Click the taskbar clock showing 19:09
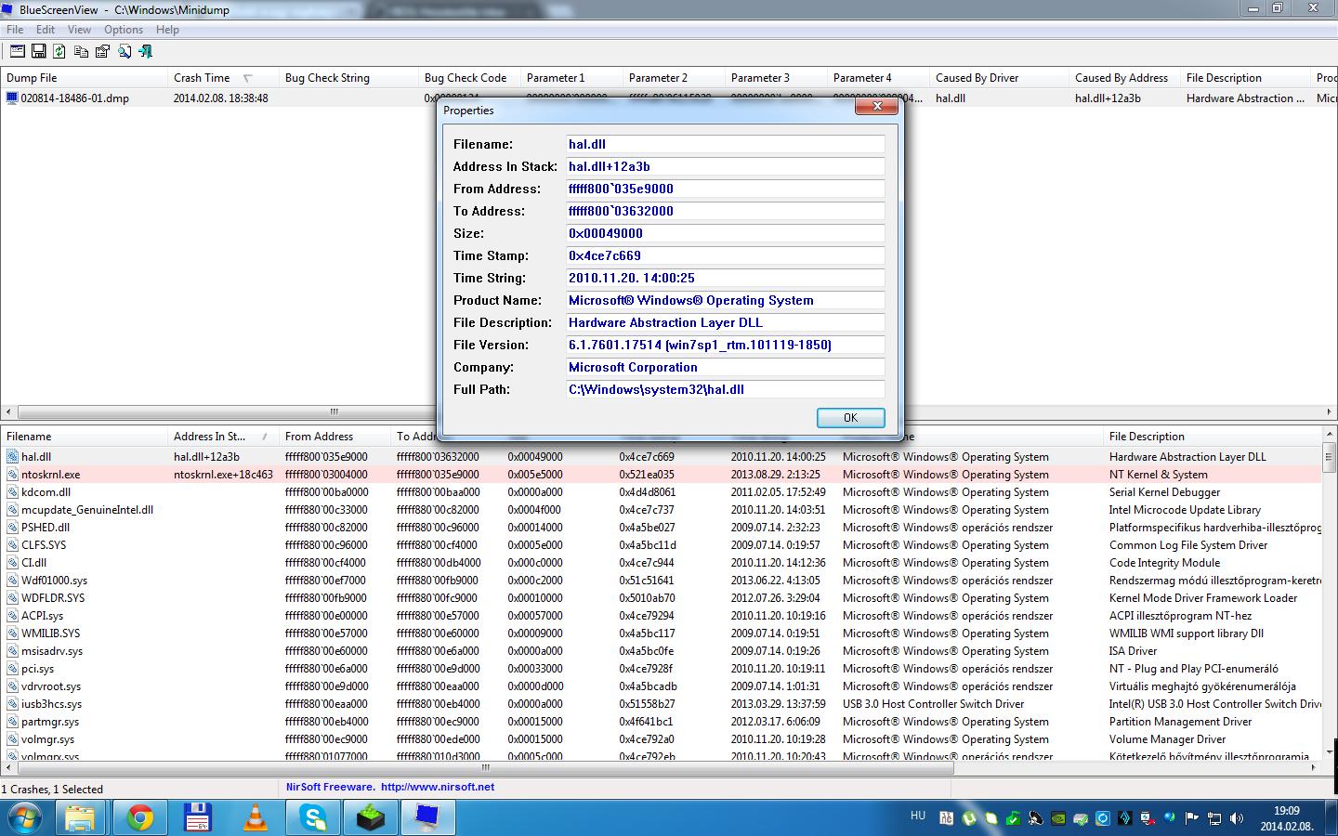 (x=1286, y=818)
